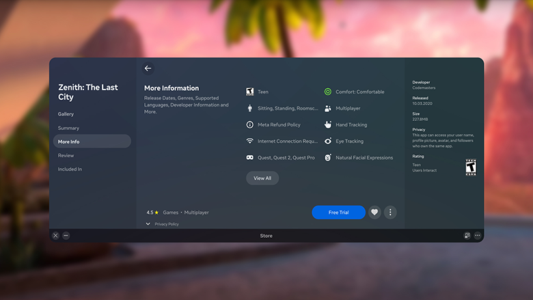Add game to wishlist with heart icon
Viewport: 533px width, 300px height.
pyautogui.click(x=374, y=213)
